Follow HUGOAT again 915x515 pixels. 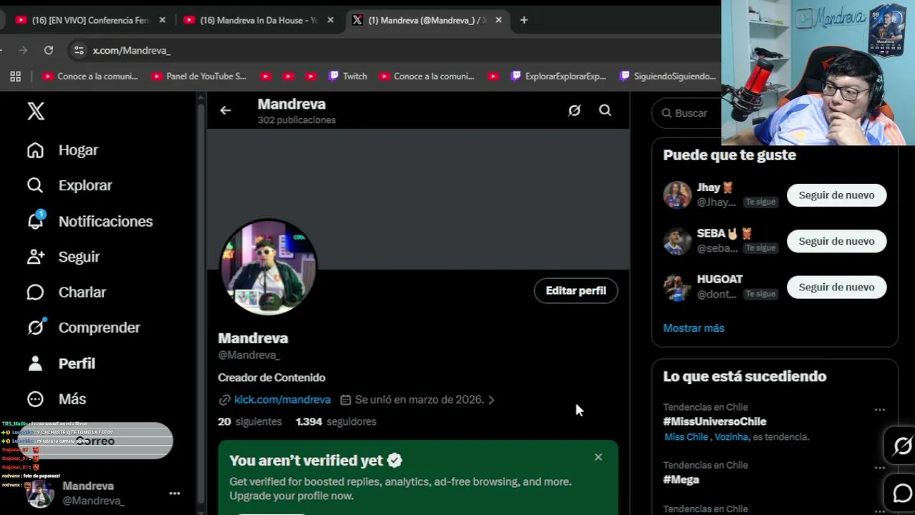pyautogui.click(x=836, y=287)
